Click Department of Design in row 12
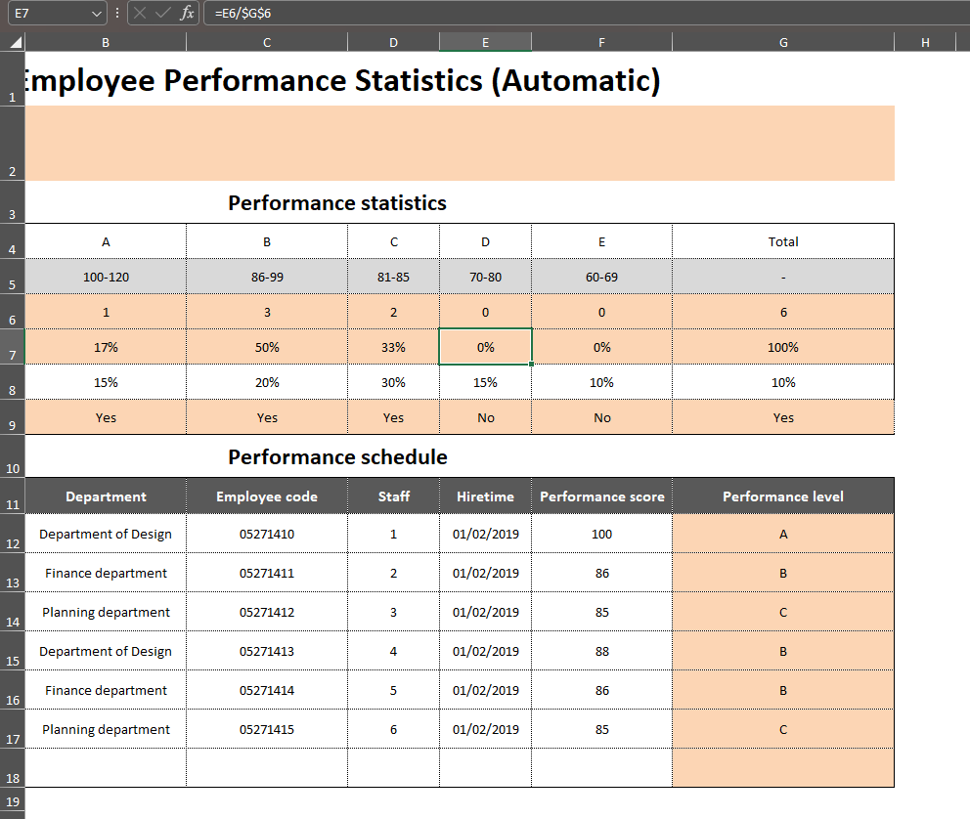The height and width of the screenshot is (819, 970). [x=106, y=534]
